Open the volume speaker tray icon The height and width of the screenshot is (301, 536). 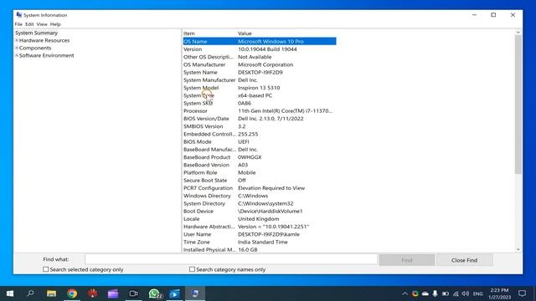click(x=466, y=293)
